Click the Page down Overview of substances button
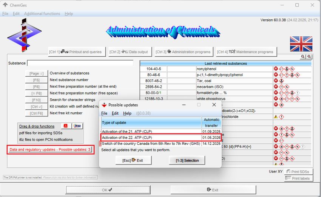Image resolution: width=321 pixels, height=197 pixels. click(36, 73)
